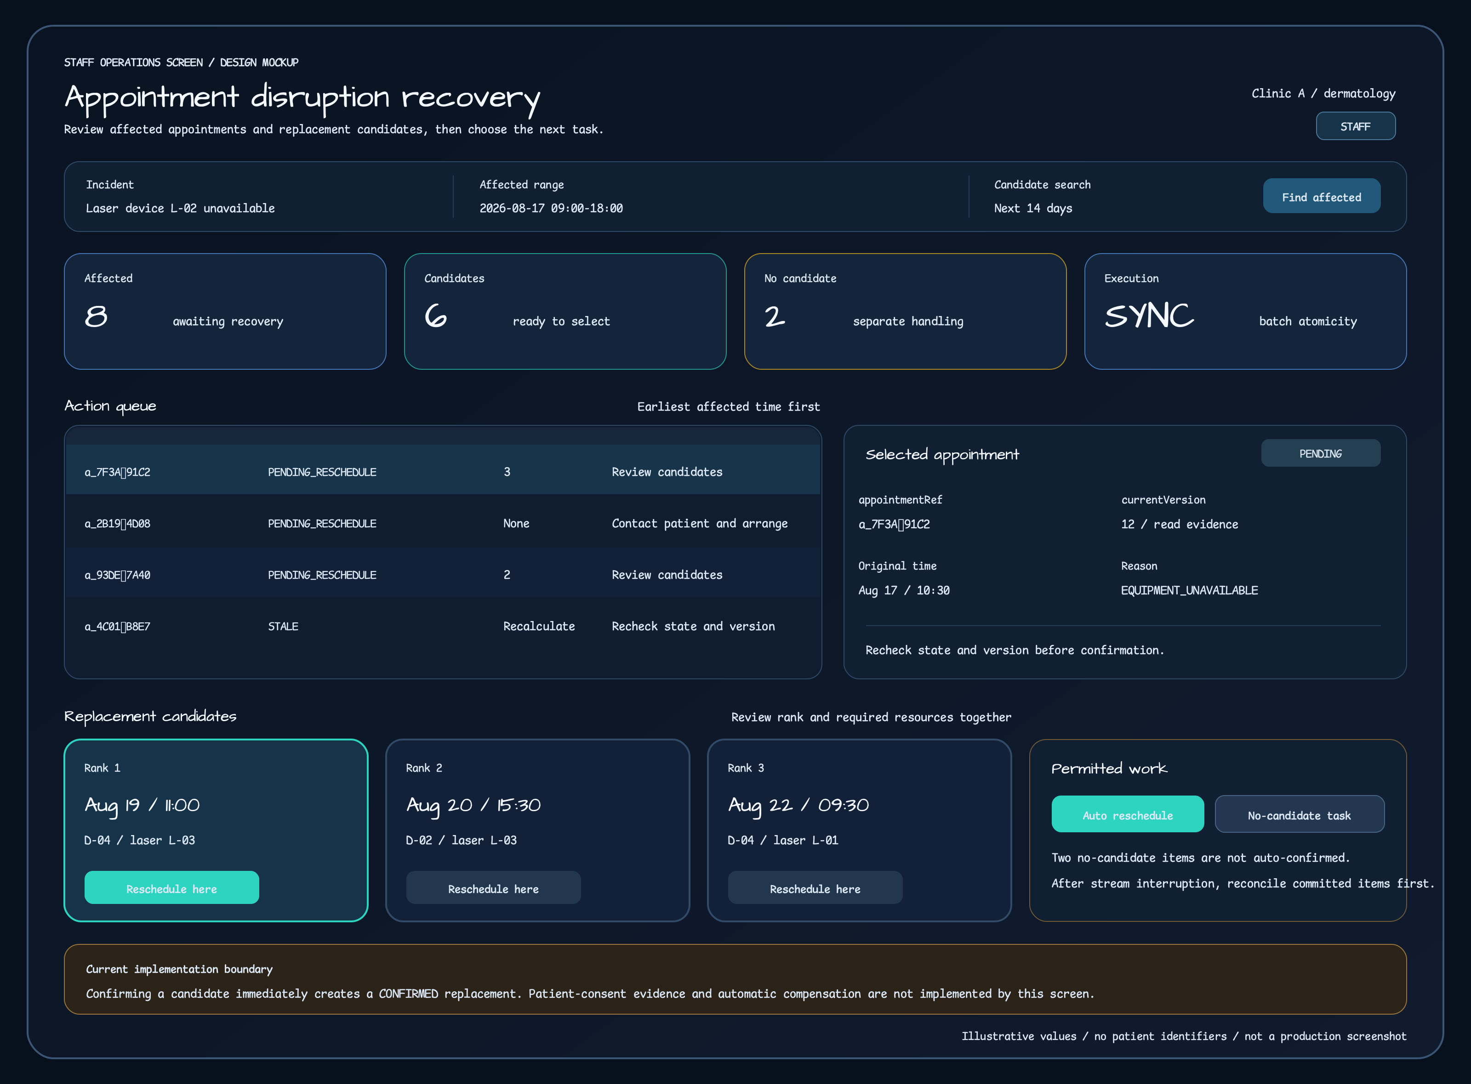Click appointmentRef value in Selected appointment
This screenshot has height=1084, width=1471.
pyautogui.click(x=894, y=524)
